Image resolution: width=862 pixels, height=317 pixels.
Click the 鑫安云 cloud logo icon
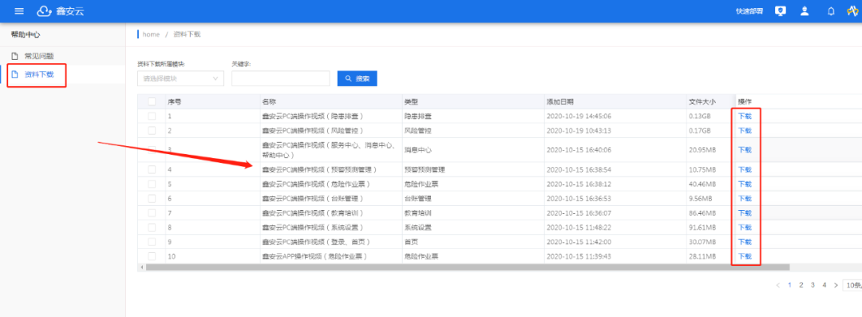tap(43, 11)
